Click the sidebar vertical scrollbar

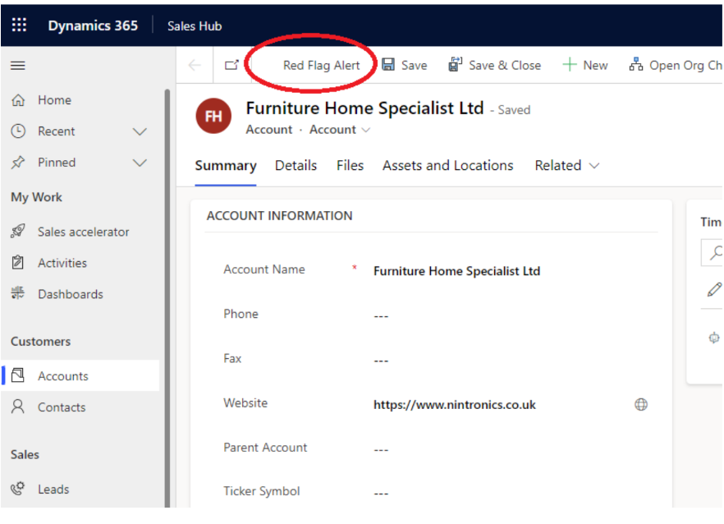click(167, 298)
